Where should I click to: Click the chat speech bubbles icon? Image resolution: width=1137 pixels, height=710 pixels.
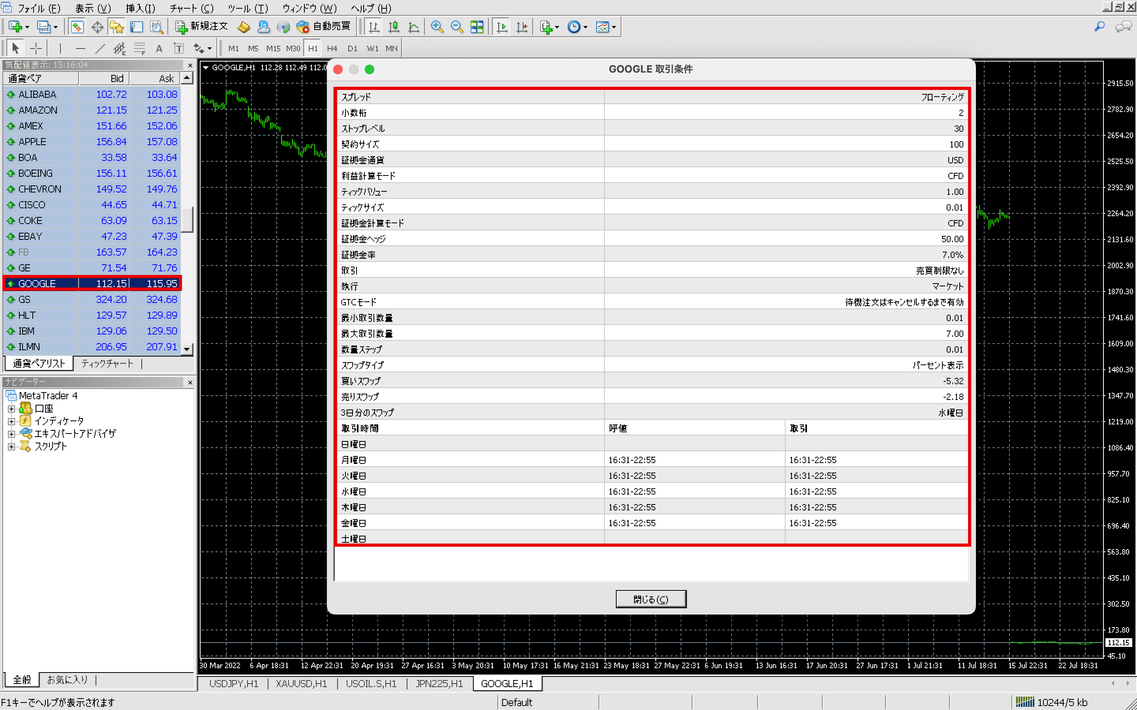(x=1123, y=27)
